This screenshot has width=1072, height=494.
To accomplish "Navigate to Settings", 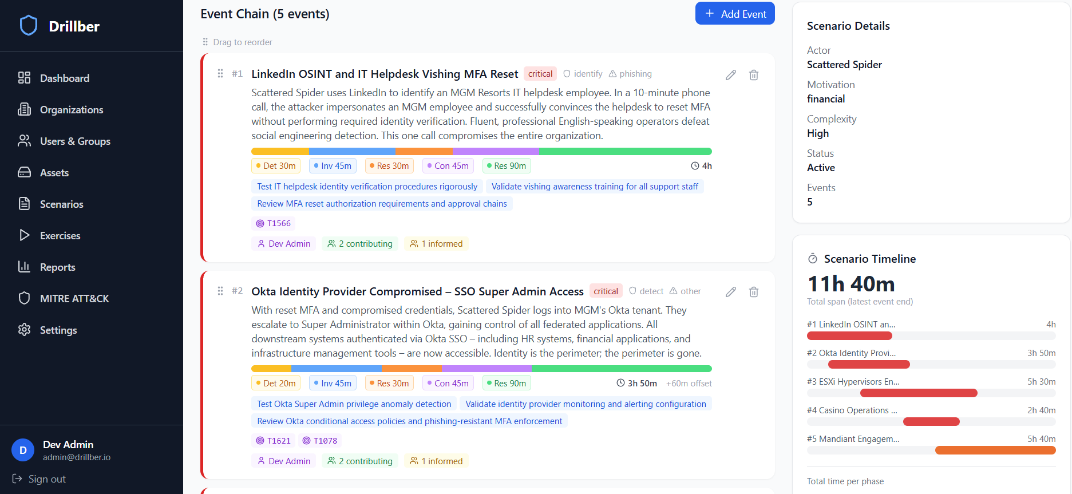I will (58, 330).
